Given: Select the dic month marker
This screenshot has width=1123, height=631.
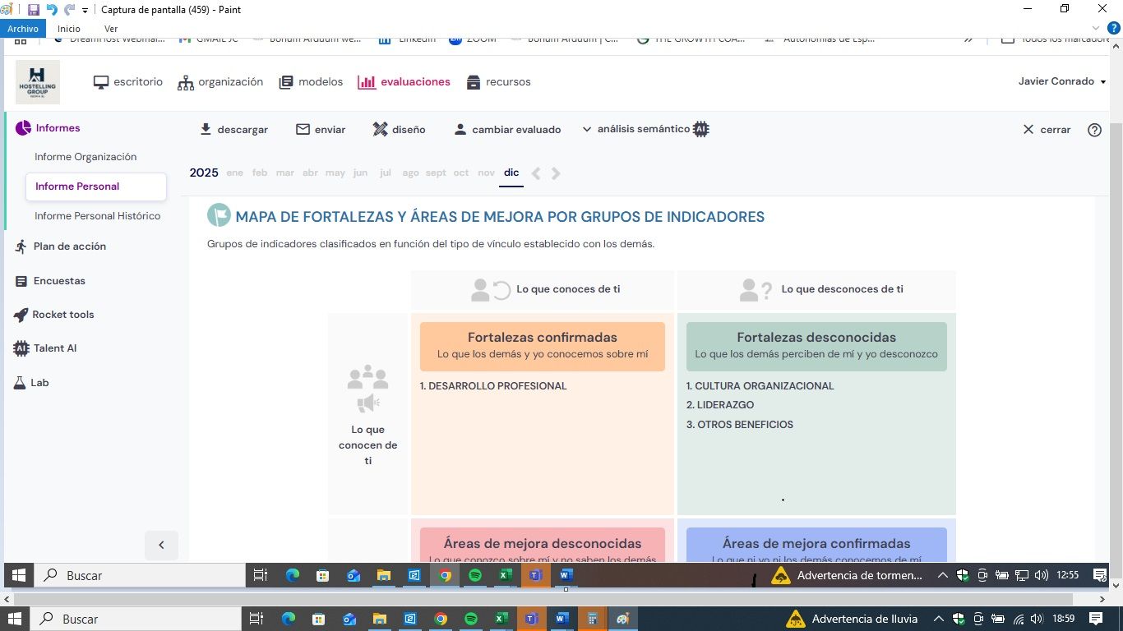Looking at the screenshot, I should tap(511, 173).
